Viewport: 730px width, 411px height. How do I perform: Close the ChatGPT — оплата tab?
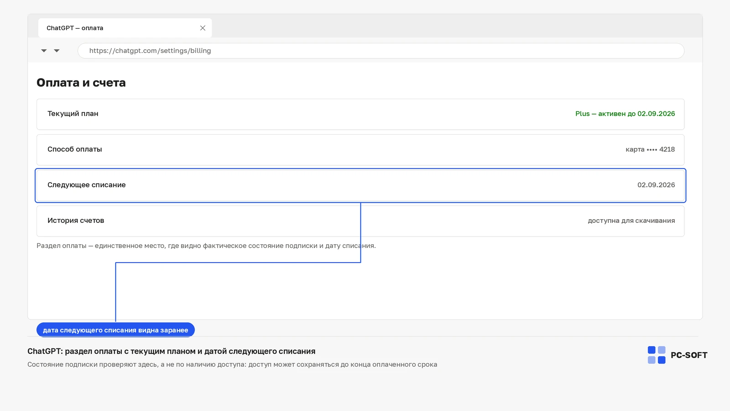pos(203,28)
